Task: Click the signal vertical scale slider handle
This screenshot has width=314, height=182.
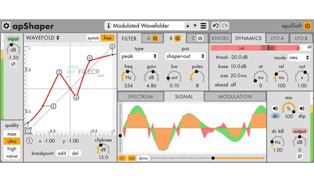Action: (120, 136)
